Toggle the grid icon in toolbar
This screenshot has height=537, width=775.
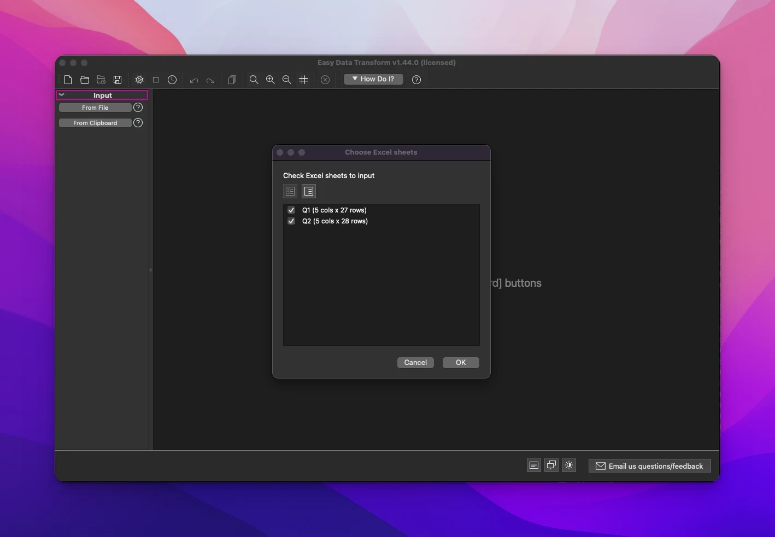(303, 80)
